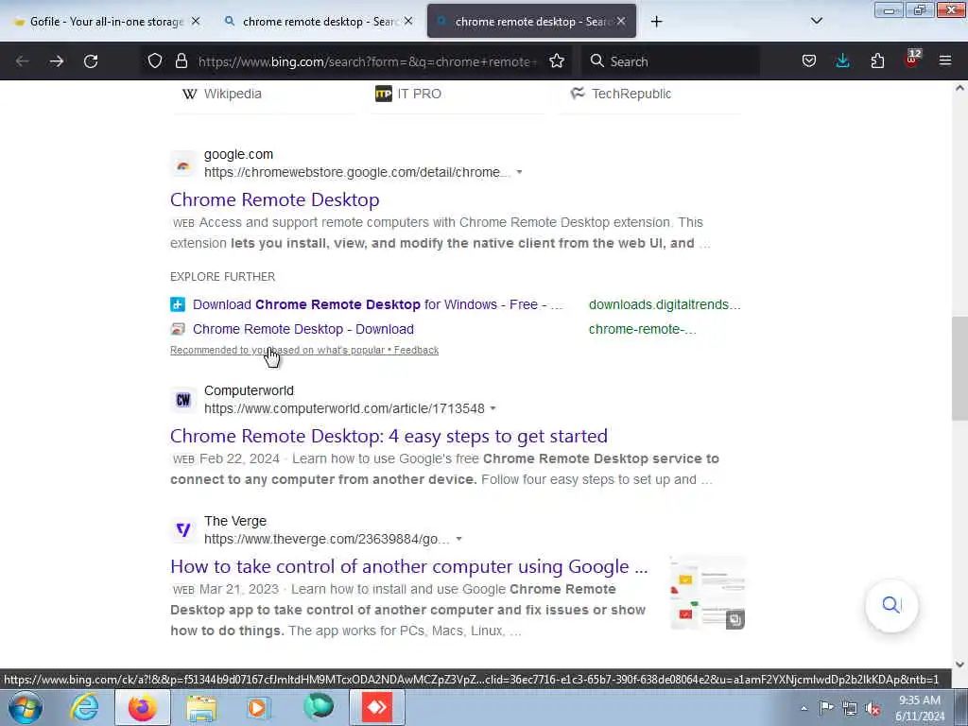Open the Firefox hamburger menu
This screenshot has height=726, width=968.
(x=945, y=61)
